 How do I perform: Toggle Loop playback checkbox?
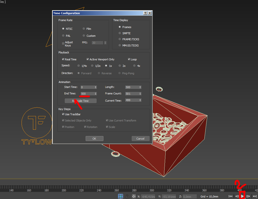pos(129,59)
